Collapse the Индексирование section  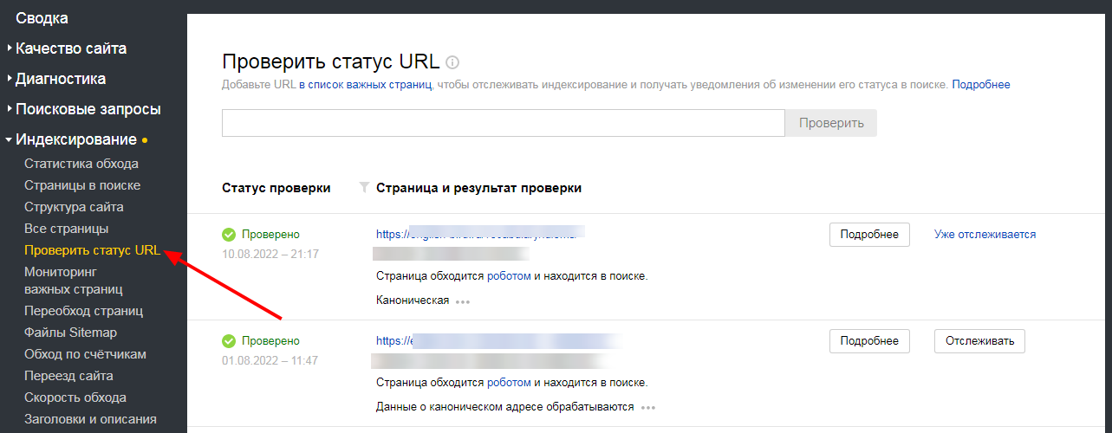coord(76,139)
